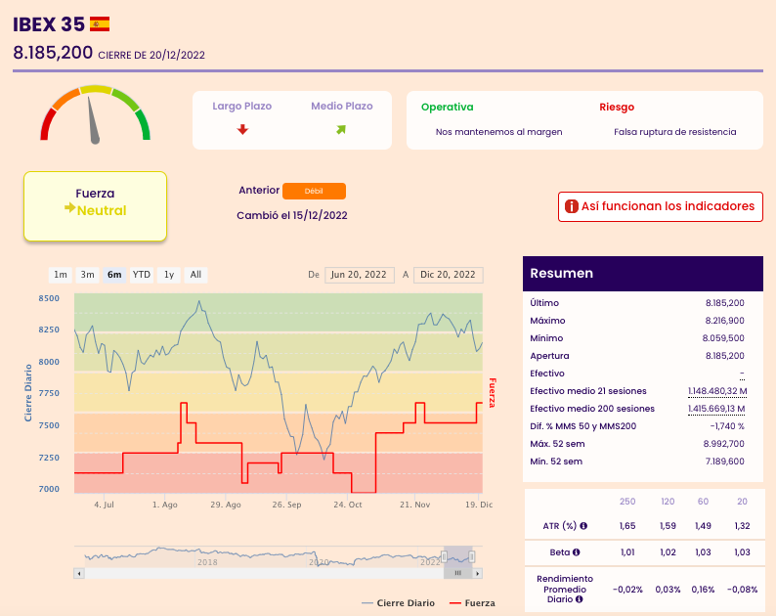The image size is (776, 616).
Task: Click the Riesgo heading
Action: click(x=617, y=107)
